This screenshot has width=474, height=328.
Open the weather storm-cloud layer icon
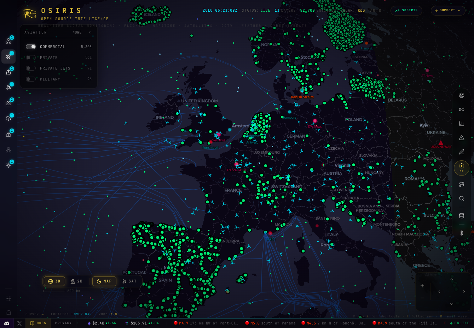(x=8, y=118)
